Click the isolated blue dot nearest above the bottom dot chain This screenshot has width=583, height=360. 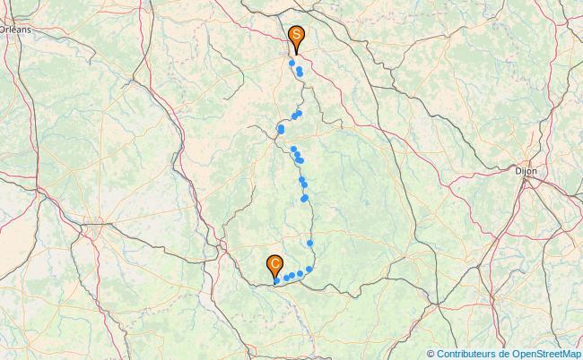point(309,243)
